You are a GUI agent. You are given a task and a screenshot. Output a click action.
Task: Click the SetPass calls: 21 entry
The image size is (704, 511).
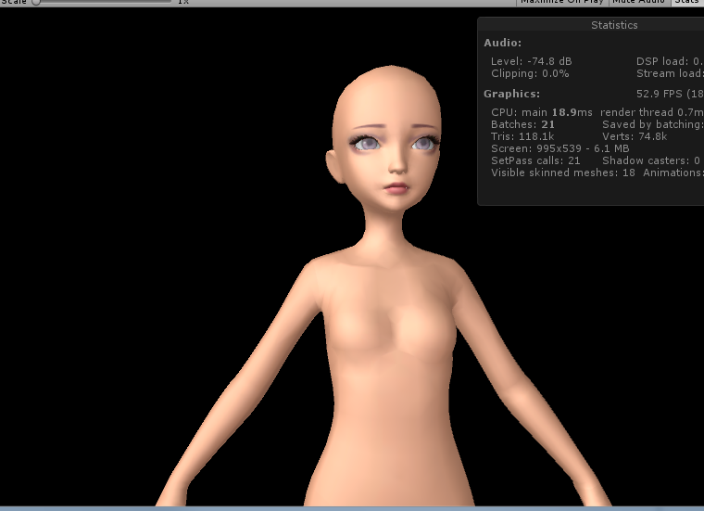pyautogui.click(x=535, y=160)
